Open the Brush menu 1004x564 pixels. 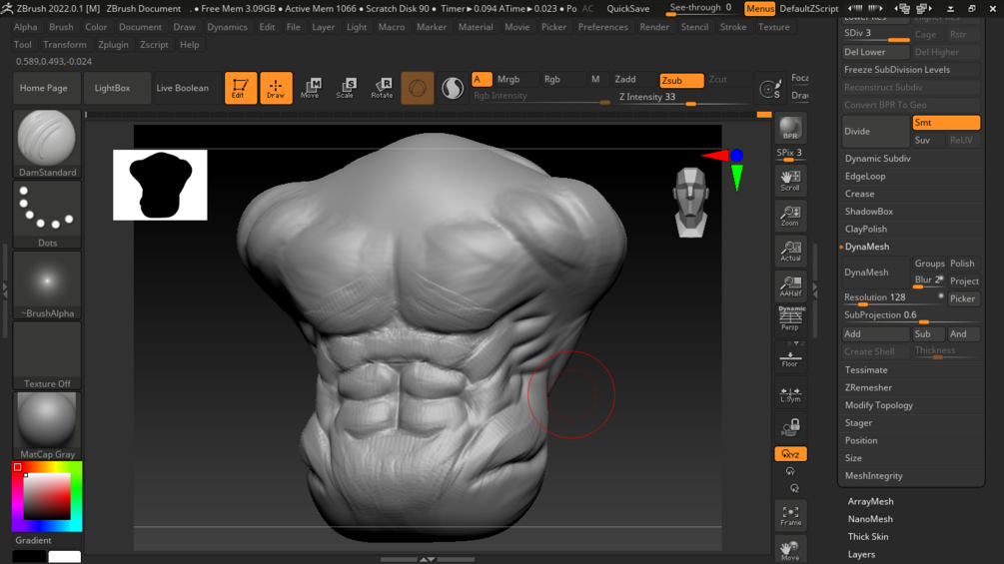point(61,27)
